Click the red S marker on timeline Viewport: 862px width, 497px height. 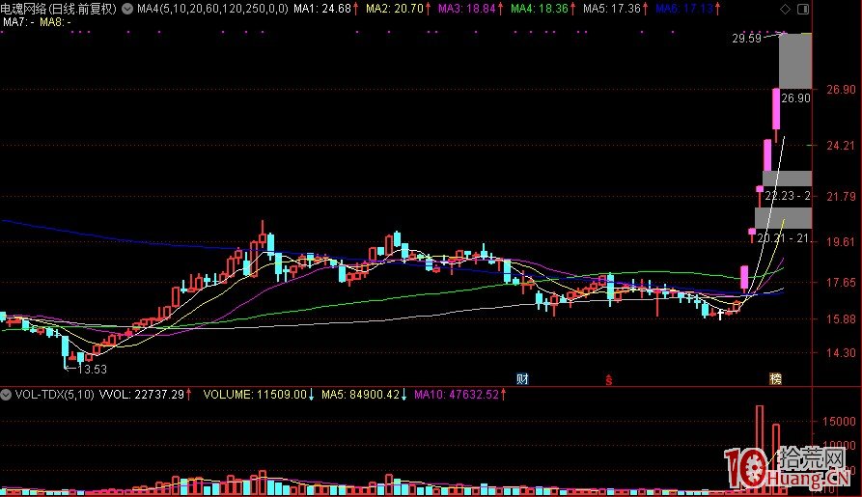(609, 380)
